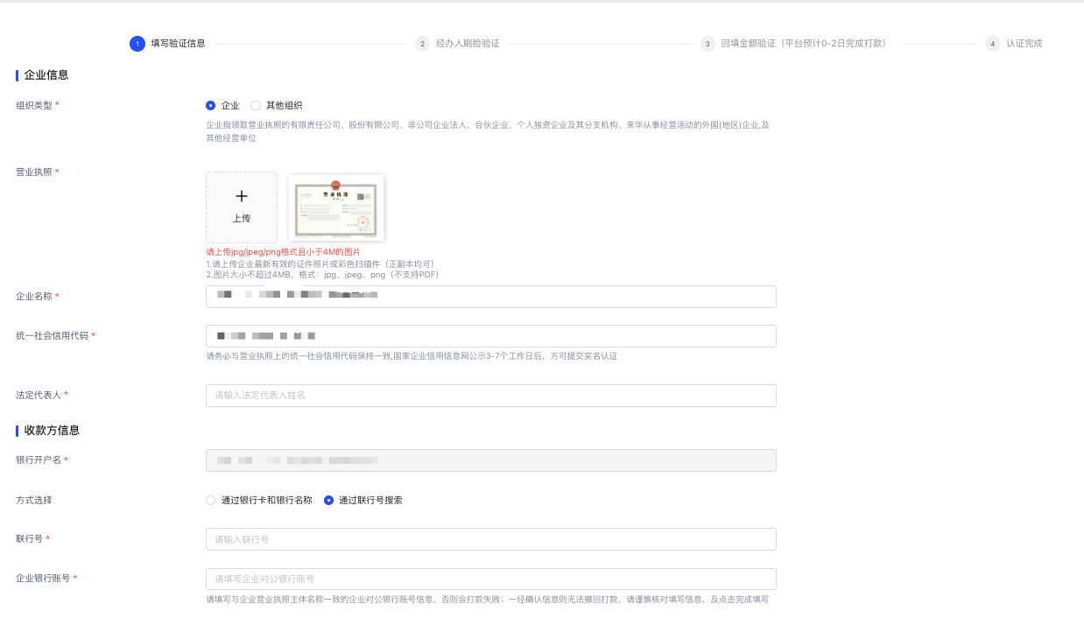This screenshot has height=618, width=1084.
Task: Click step 4 circle 认证完成
Action: click(993, 44)
